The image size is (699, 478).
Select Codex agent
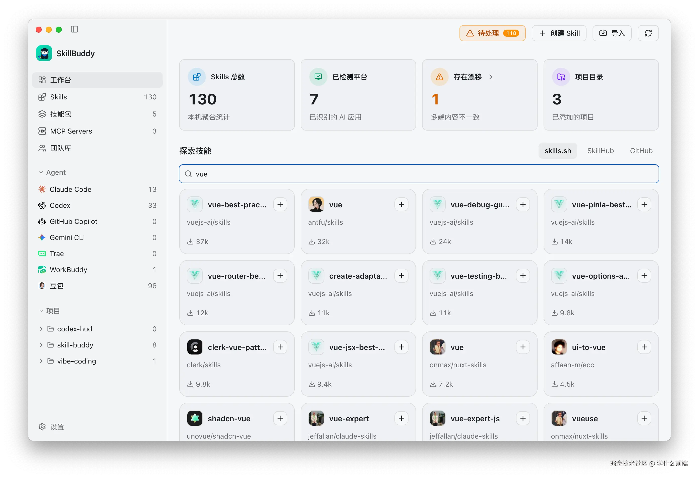97,205
